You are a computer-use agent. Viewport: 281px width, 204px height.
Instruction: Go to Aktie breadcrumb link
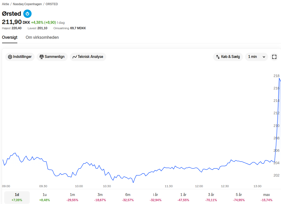[5, 4]
